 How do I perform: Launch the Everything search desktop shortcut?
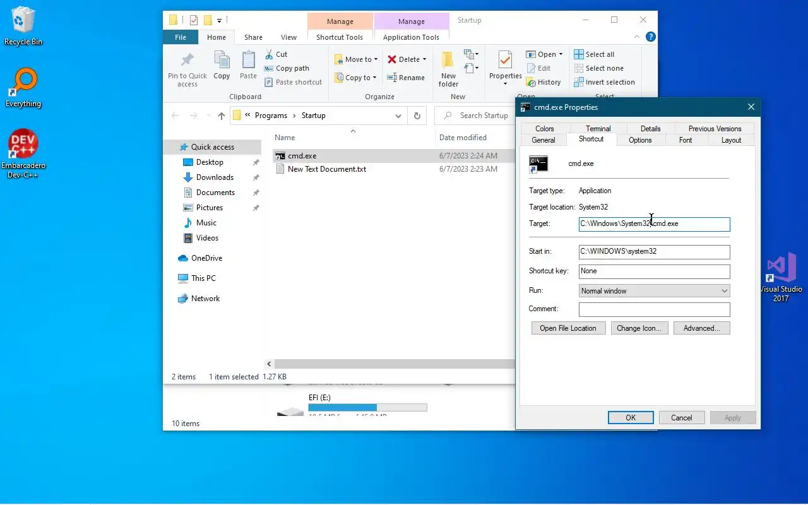click(x=23, y=88)
